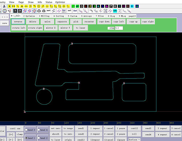Open the 6 Arrcopy tab
The height and width of the screenshot is (141, 182).
click(x=86, y=16)
